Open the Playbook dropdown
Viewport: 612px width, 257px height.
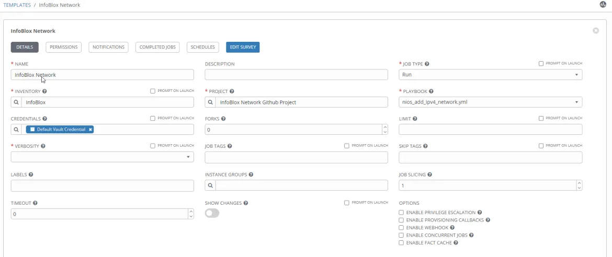[490, 102]
